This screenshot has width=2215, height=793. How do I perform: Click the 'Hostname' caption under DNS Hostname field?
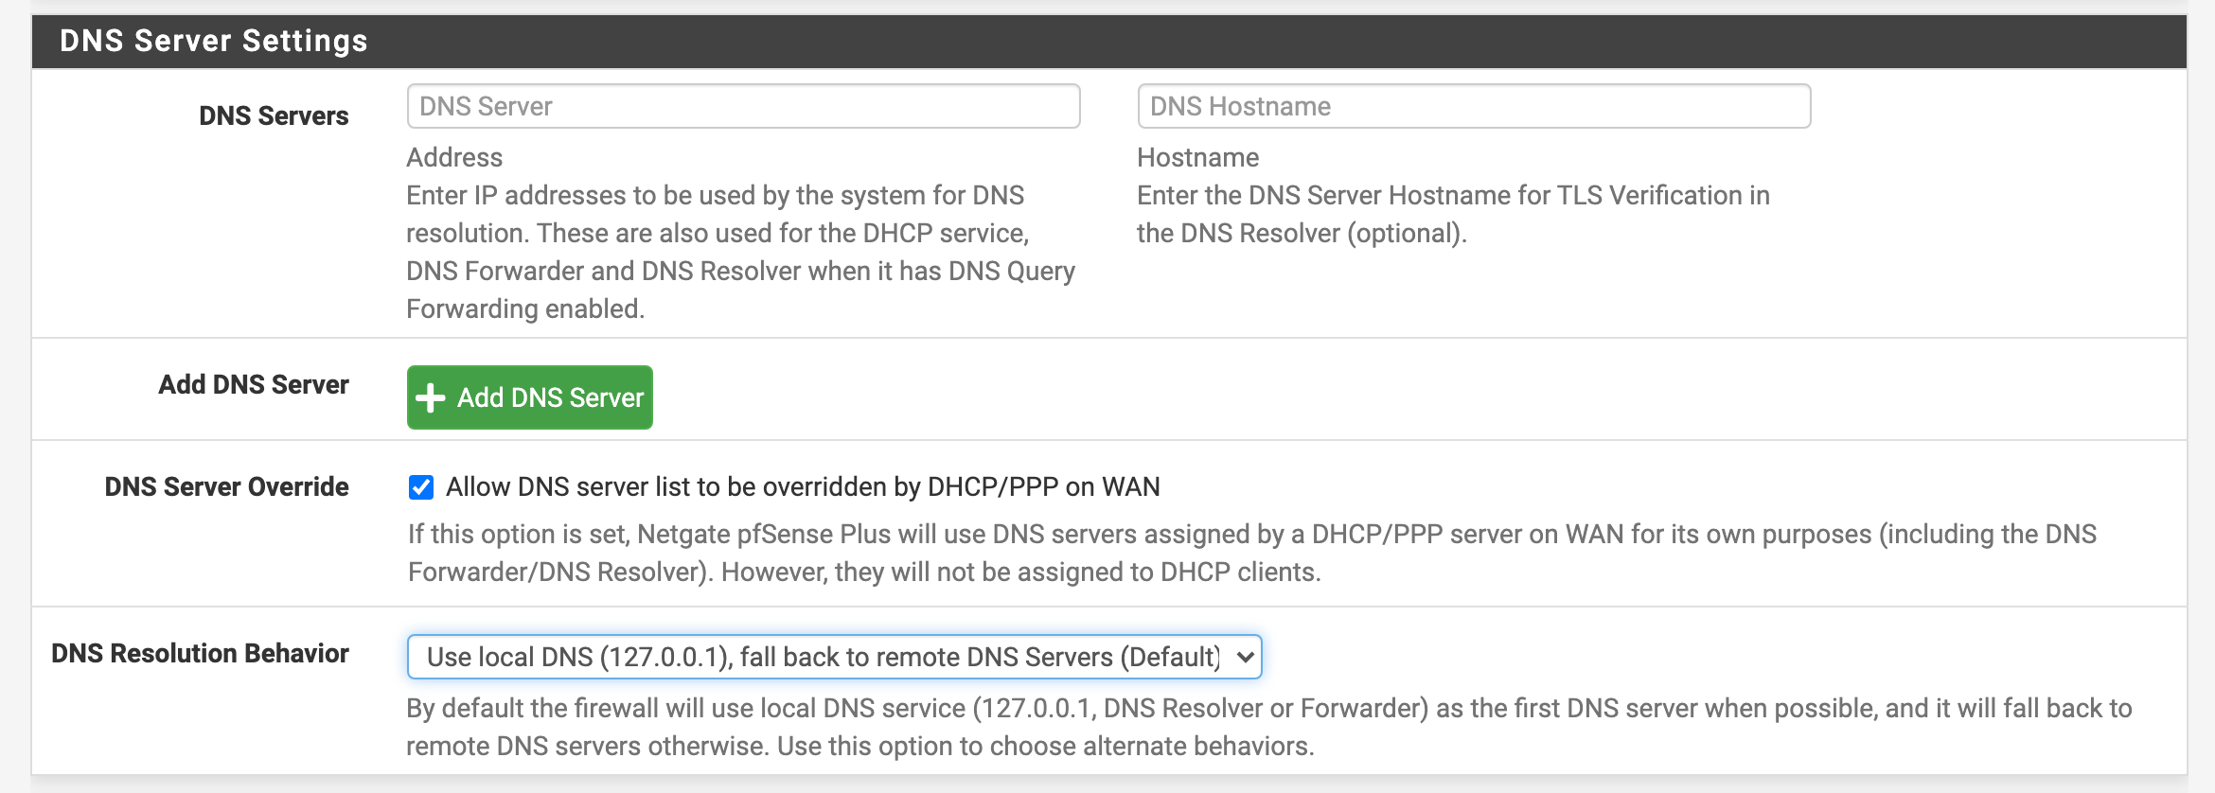(1197, 158)
